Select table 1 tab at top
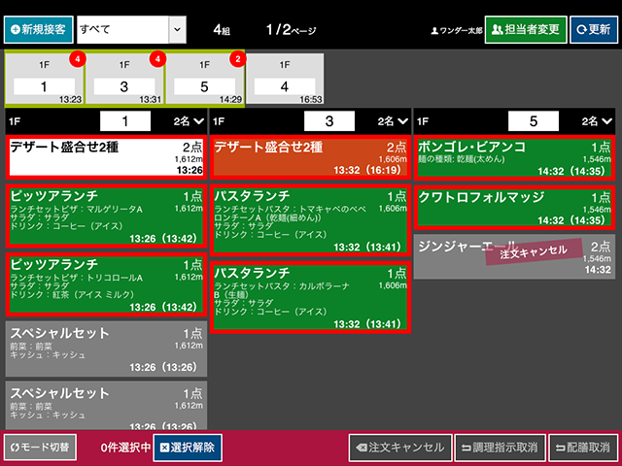 click(x=44, y=79)
